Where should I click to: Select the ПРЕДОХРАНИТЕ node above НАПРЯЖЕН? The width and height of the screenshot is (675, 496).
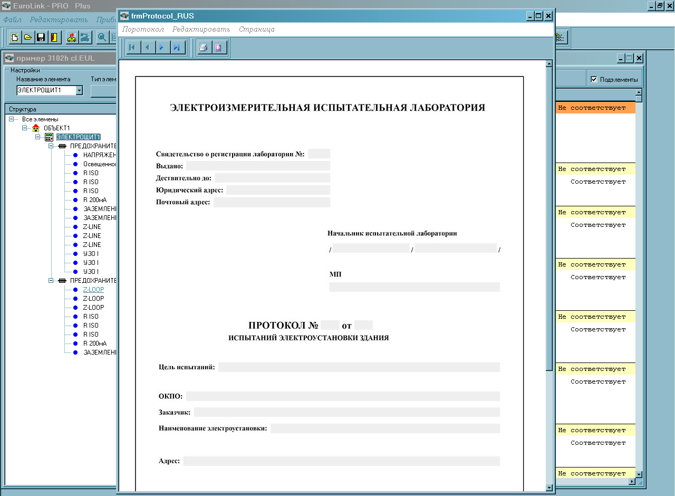[x=93, y=146]
